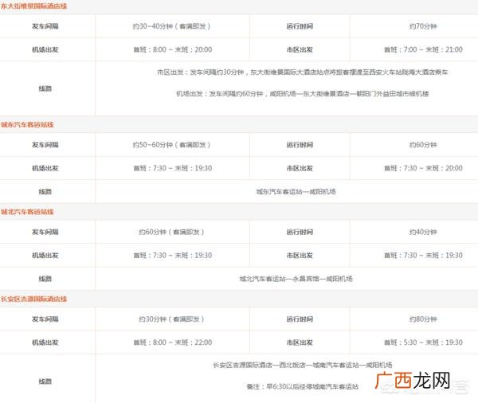This screenshot has width=478, height=403.
Task: Click '市区出发' label beside 首班：7:00 ~ 末班：21:00
Action: point(300,49)
